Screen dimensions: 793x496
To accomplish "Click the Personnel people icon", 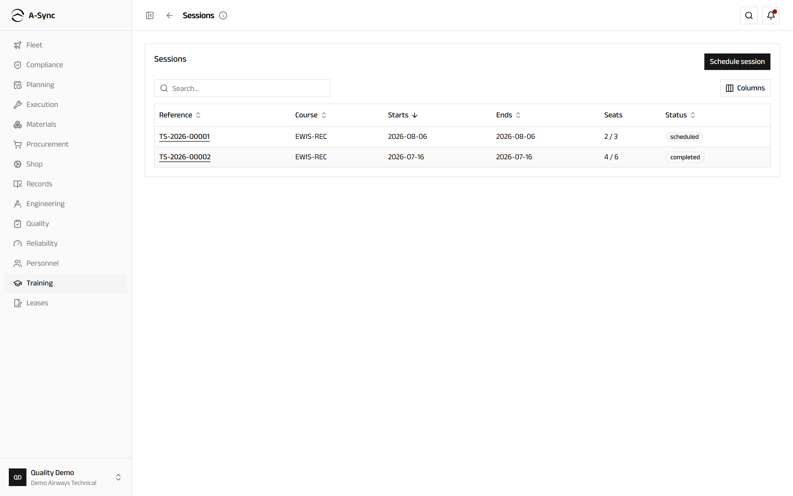I will pyautogui.click(x=18, y=263).
